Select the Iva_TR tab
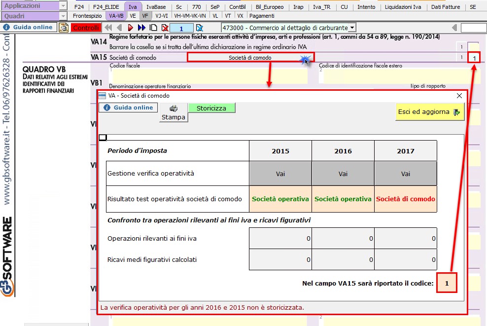The image size is (487, 326). (x=322, y=7)
